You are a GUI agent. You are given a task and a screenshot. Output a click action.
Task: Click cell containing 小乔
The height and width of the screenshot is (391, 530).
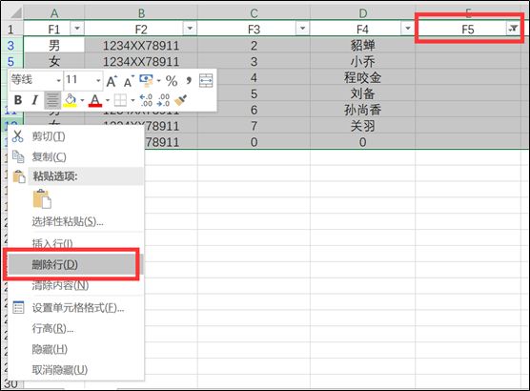(362, 61)
